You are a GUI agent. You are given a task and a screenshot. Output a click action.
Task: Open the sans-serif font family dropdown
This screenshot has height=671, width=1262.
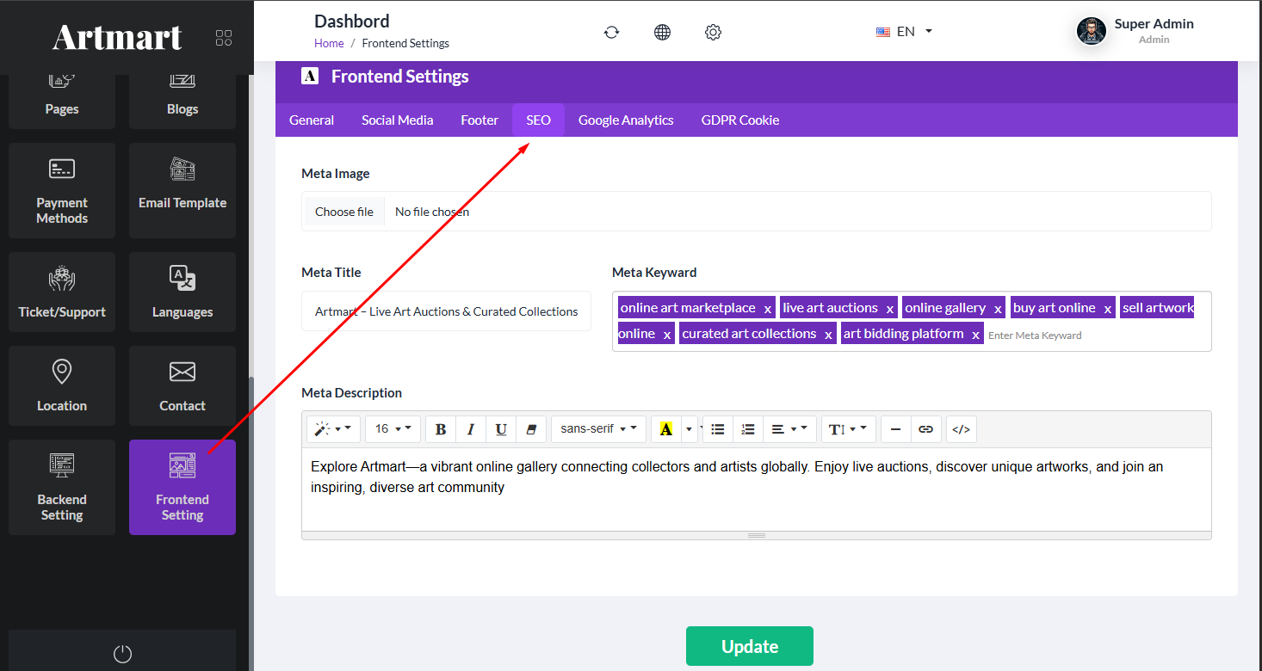(598, 428)
